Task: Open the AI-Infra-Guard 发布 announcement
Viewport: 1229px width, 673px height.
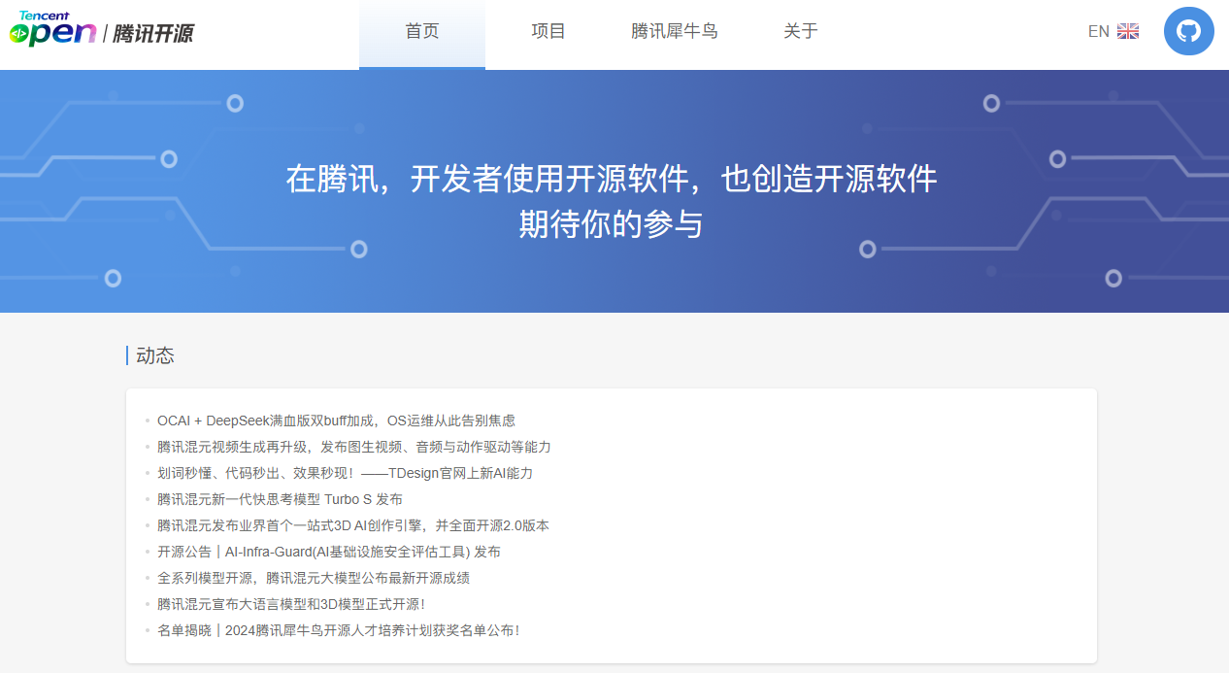Action: [x=328, y=552]
